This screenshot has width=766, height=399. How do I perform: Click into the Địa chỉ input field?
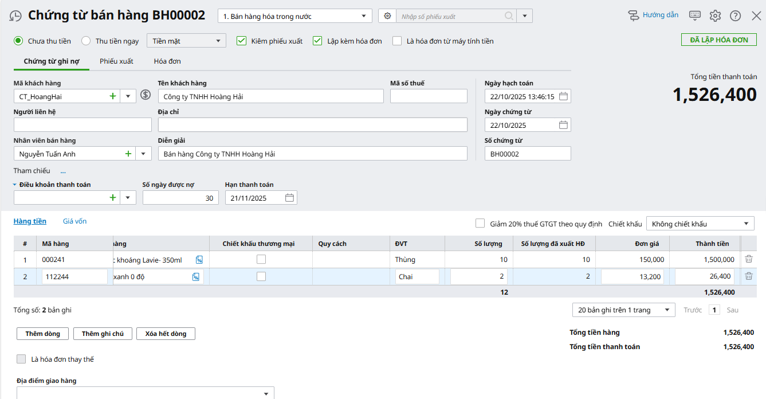tap(312, 125)
